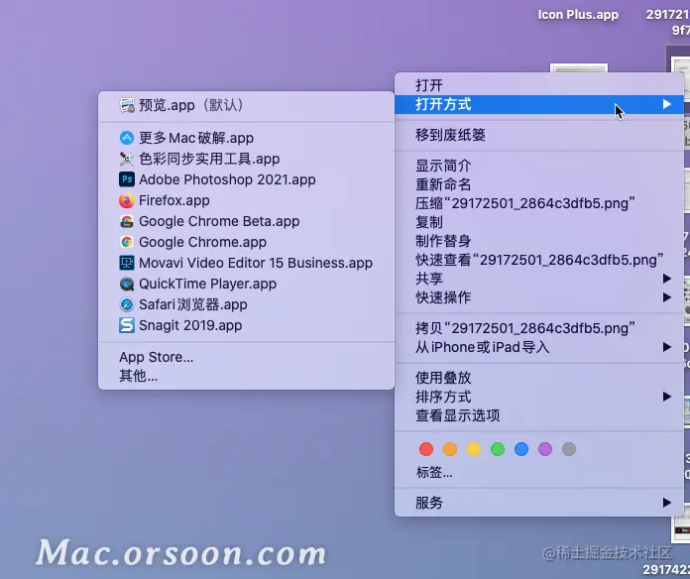Open the 共享 entry
The height and width of the screenshot is (579, 690).
[x=539, y=279]
